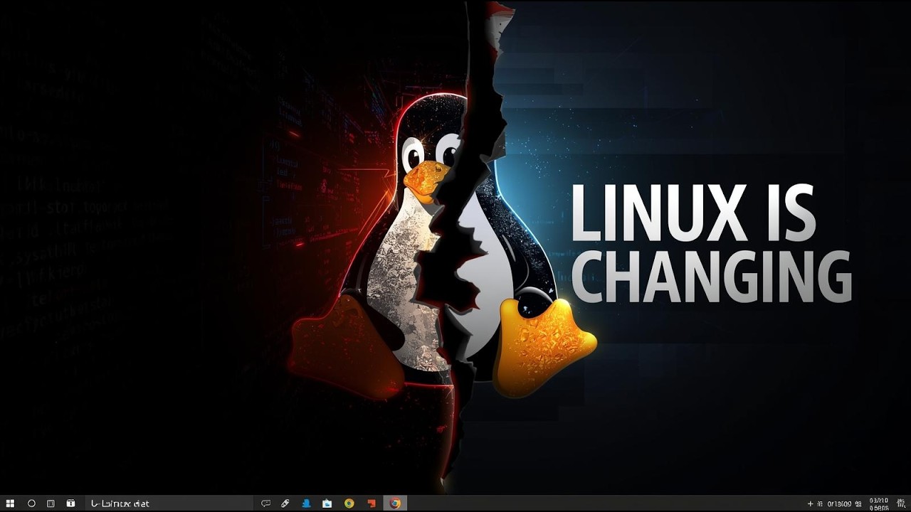Screen dimensions: 911x512
Task: Click the taskbar search field
Action: pyautogui.click(x=169, y=503)
